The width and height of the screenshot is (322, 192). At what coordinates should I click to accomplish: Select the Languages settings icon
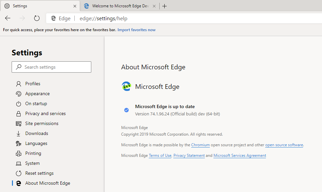coord(19,143)
